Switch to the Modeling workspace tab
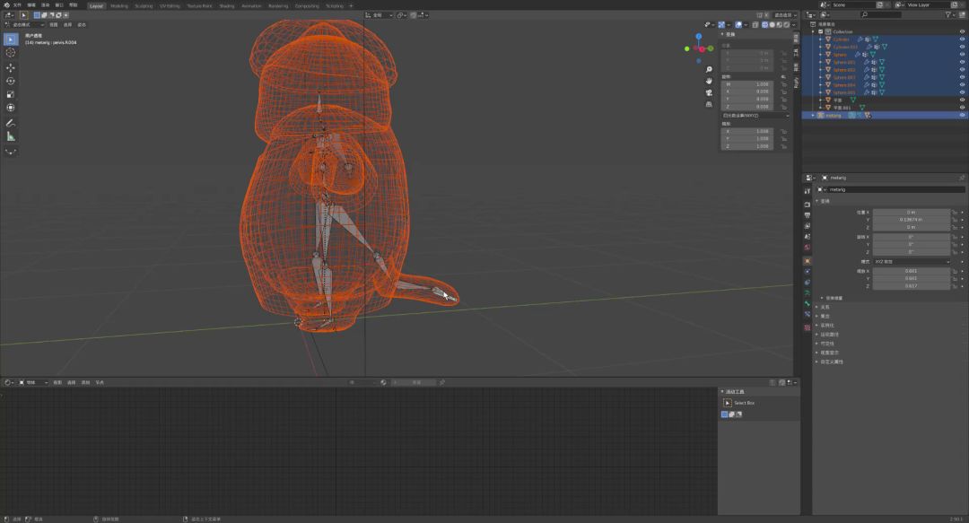This screenshot has width=969, height=523. click(118, 5)
